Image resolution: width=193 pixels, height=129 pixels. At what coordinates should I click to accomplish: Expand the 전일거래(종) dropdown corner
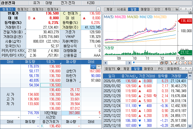pos(25,33)
